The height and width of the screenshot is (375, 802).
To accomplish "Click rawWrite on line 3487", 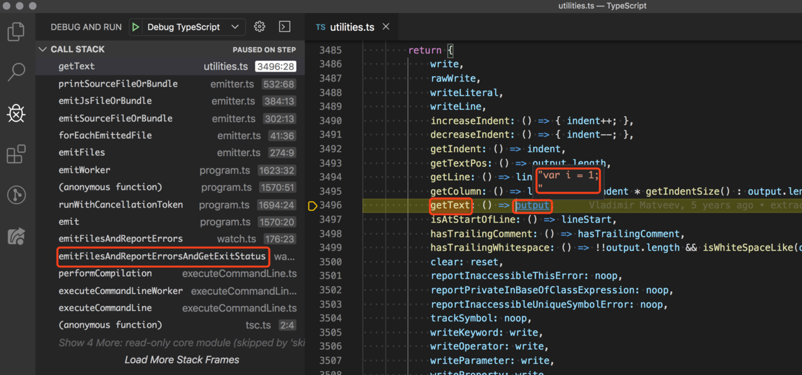I will [453, 78].
